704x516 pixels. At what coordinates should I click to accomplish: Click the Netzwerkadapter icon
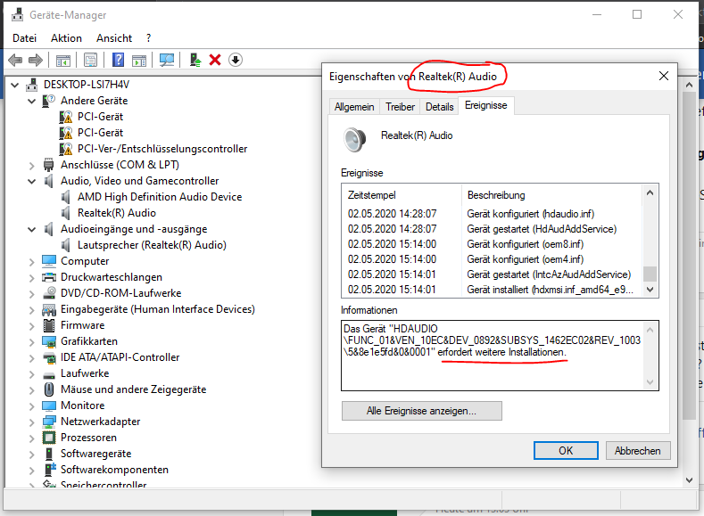(x=48, y=422)
